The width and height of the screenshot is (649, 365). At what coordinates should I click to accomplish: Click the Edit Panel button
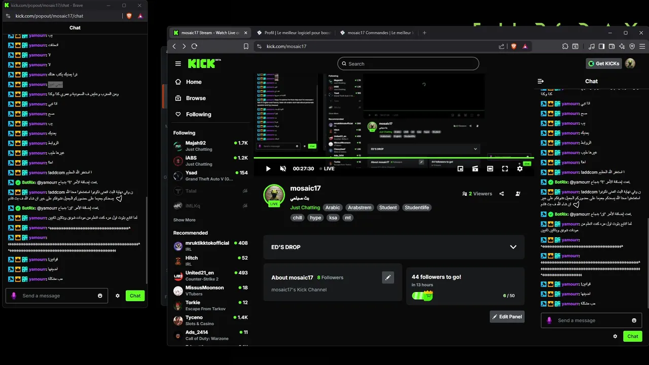pos(507,317)
